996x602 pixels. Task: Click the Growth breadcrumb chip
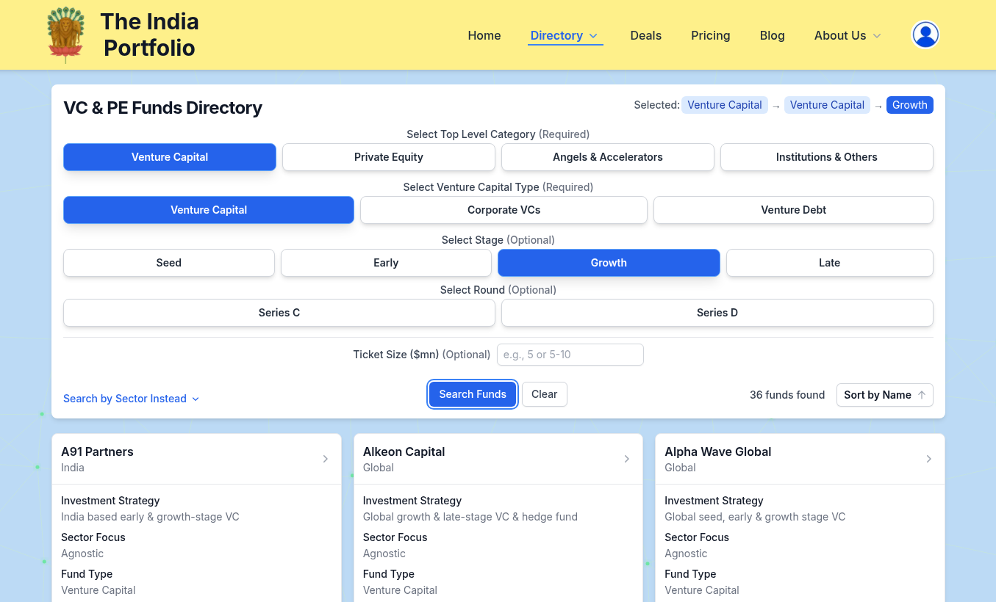910,105
